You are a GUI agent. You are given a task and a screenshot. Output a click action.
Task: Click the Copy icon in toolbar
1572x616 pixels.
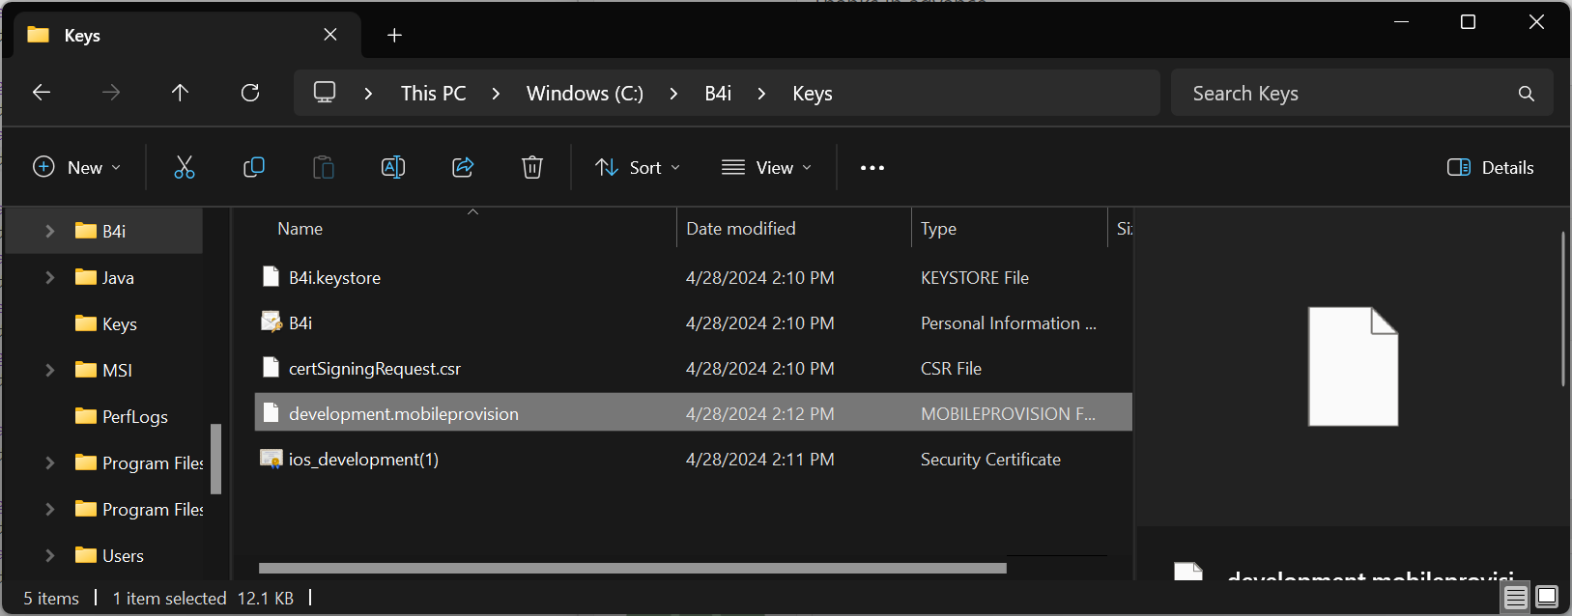point(254,168)
